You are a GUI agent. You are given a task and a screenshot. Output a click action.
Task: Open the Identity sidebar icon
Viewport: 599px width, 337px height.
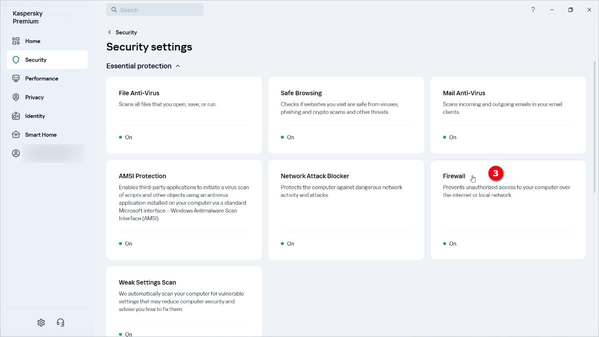point(16,116)
